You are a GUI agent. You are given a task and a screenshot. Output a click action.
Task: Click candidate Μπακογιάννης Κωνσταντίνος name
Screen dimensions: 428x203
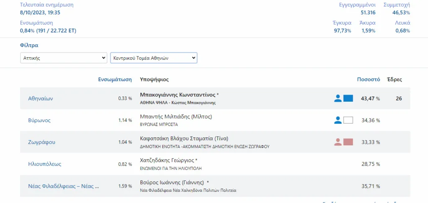178,95
